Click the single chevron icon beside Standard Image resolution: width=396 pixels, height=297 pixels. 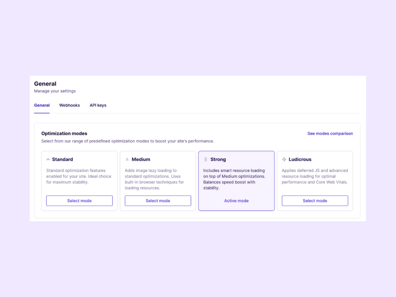(48, 159)
